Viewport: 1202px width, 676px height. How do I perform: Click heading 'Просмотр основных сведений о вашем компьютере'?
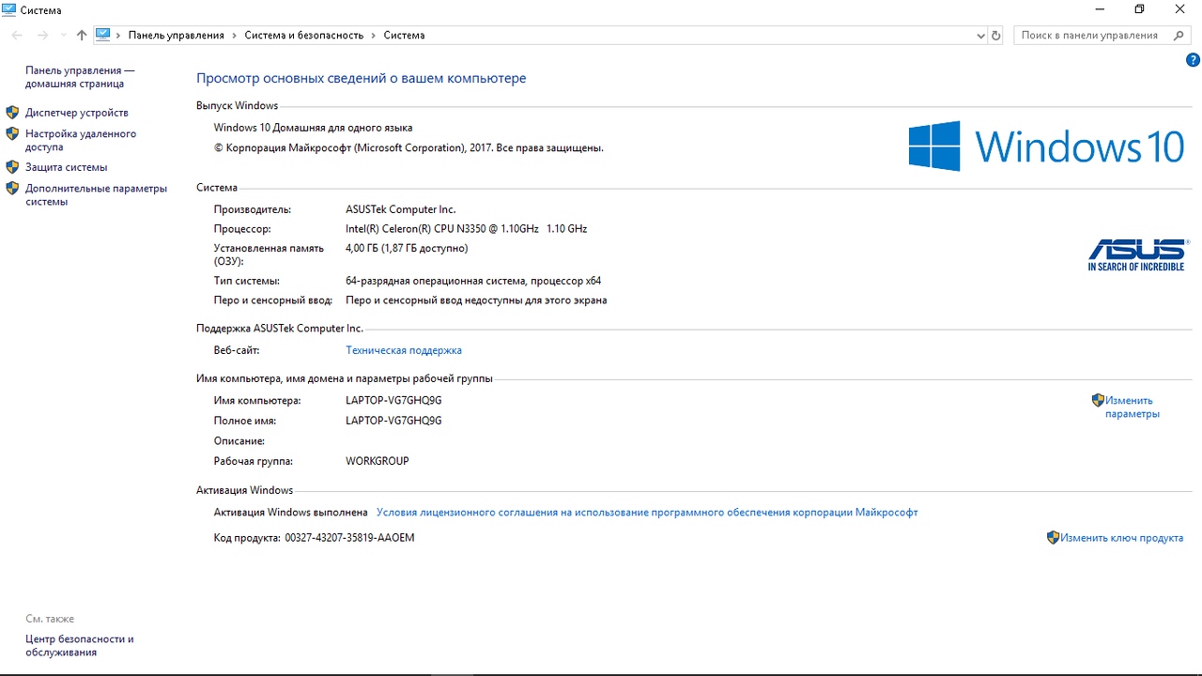point(362,78)
